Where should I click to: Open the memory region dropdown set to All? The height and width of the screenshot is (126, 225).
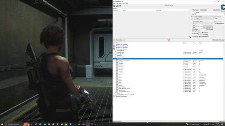(202, 23)
